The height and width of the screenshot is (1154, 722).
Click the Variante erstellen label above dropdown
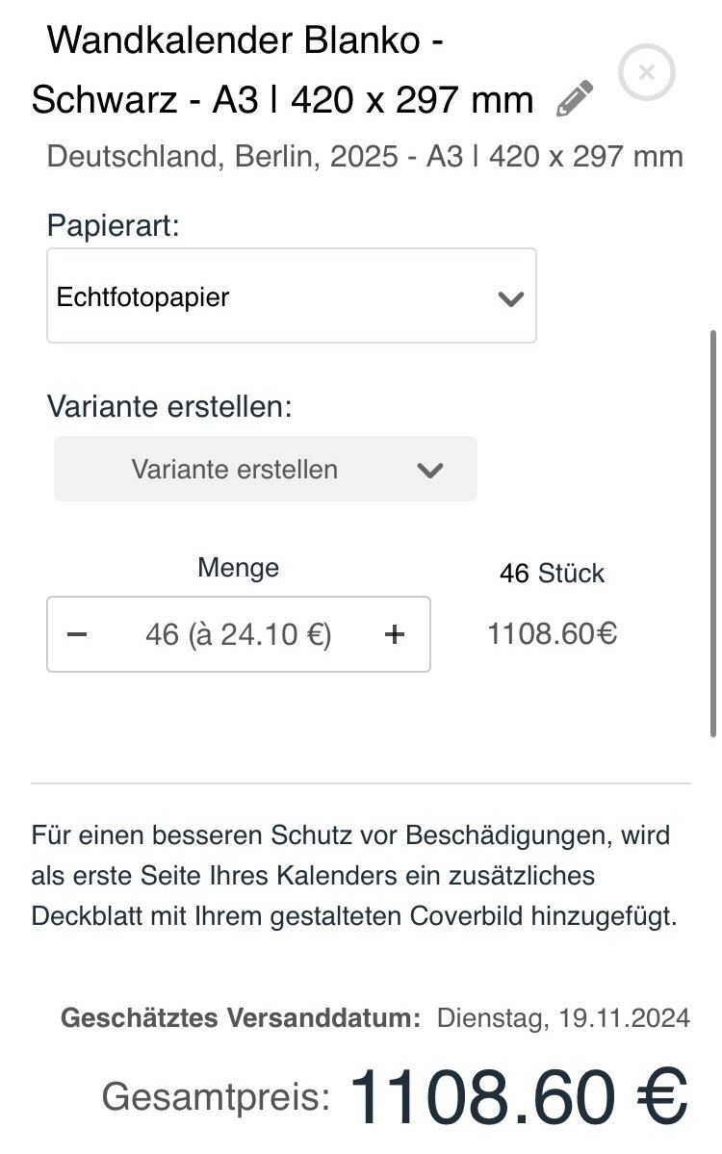[x=170, y=406]
